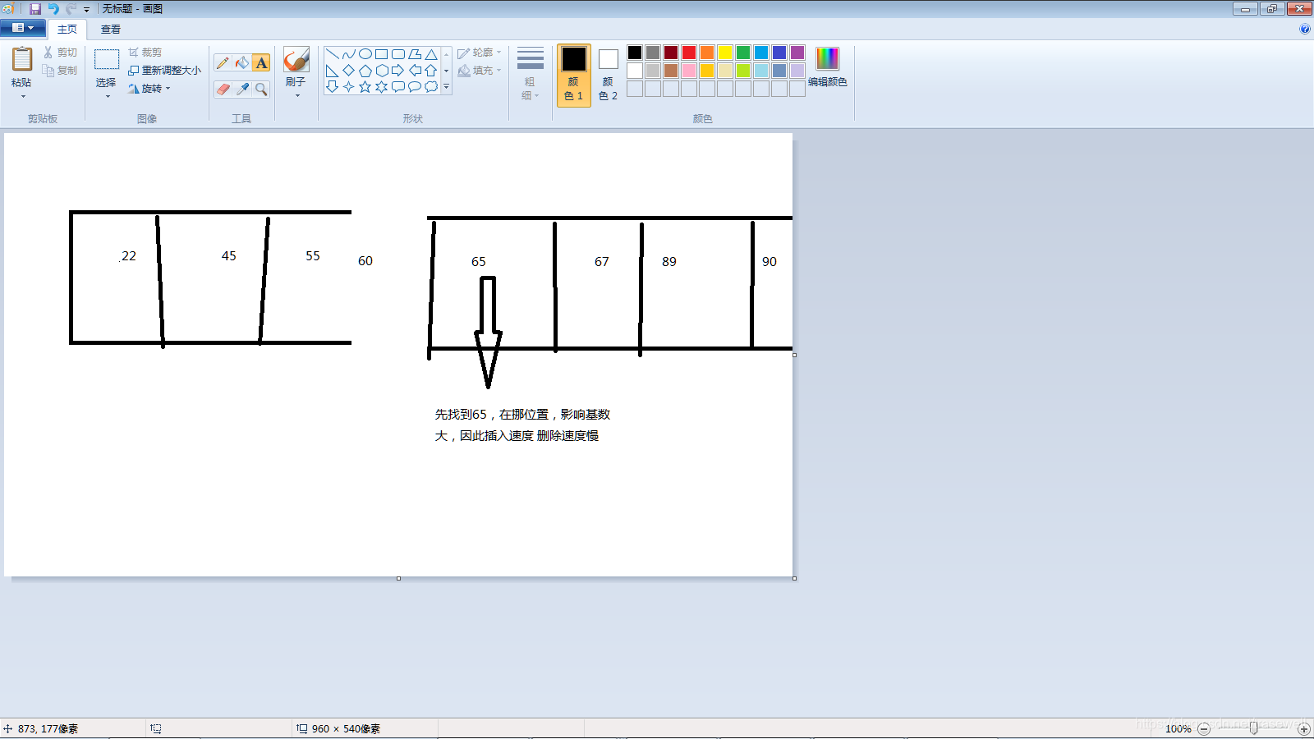The width and height of the screenshot is (1314, 739).
Task: Choose the Five-point star shape
Action: pos(365,86)
